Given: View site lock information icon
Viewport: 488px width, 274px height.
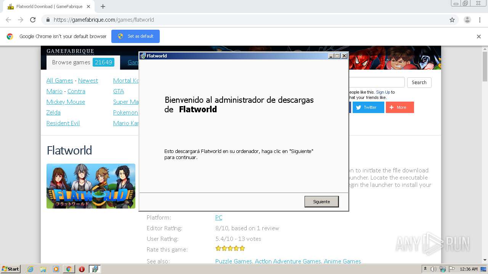Looking at the screenshot, I should (48, 20).
